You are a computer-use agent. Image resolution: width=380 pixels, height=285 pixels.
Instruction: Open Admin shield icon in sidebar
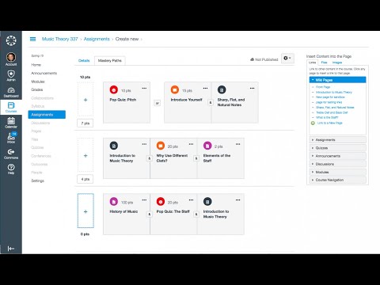pos(11,76)
